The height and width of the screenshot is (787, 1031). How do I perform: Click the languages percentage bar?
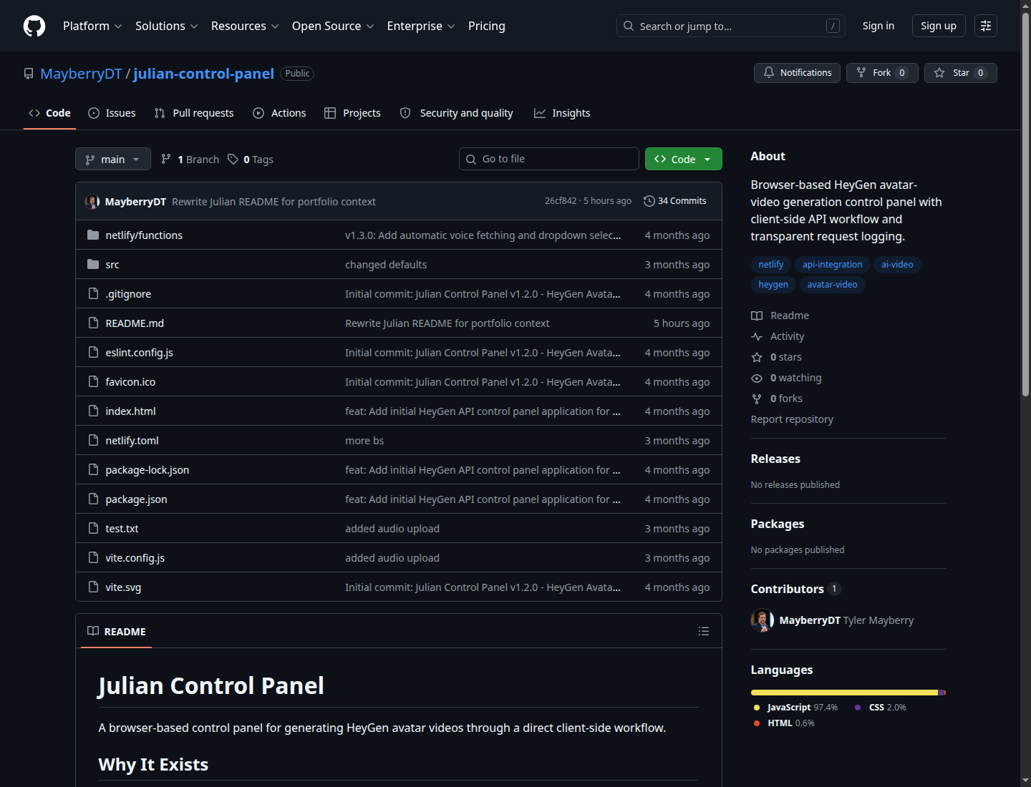(848, 693)
